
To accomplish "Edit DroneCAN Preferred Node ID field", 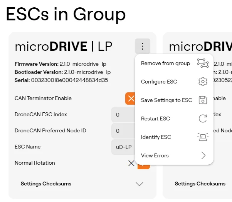I will [x=123, y=131].
